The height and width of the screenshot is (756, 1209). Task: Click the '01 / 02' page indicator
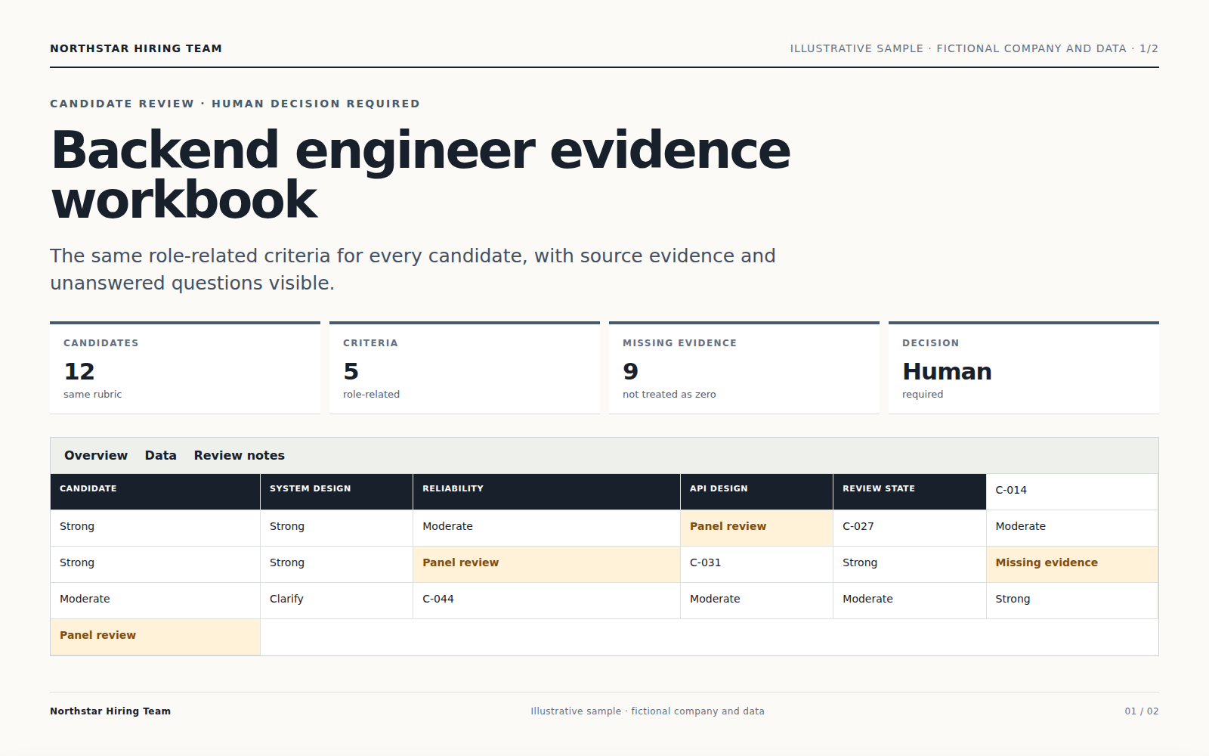[1142, 711]
